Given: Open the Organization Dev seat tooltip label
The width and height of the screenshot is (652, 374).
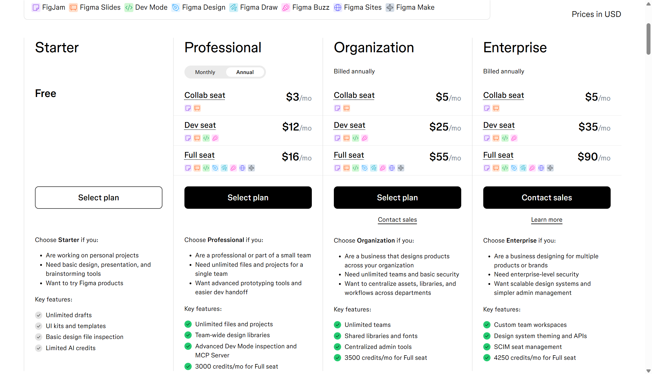Looking at the screenshot, I should click(x=350, y=125).
